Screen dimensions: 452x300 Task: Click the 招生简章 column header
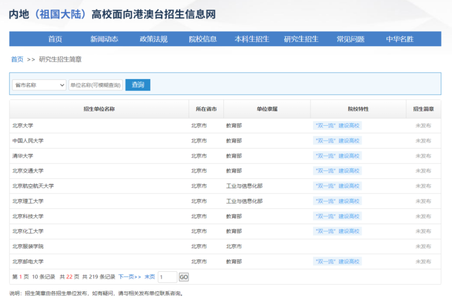[424, 109]
